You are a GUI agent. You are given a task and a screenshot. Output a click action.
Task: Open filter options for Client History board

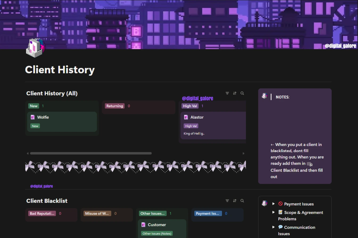pos(227,93)
